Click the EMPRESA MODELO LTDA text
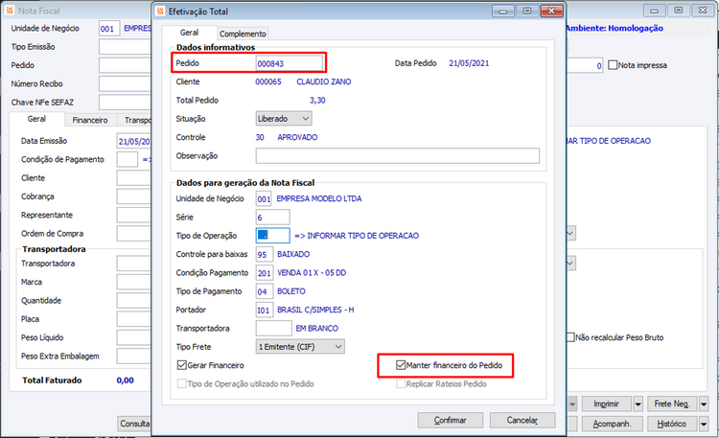The width and height of the screenshot is (719, 438). point(319,198)
